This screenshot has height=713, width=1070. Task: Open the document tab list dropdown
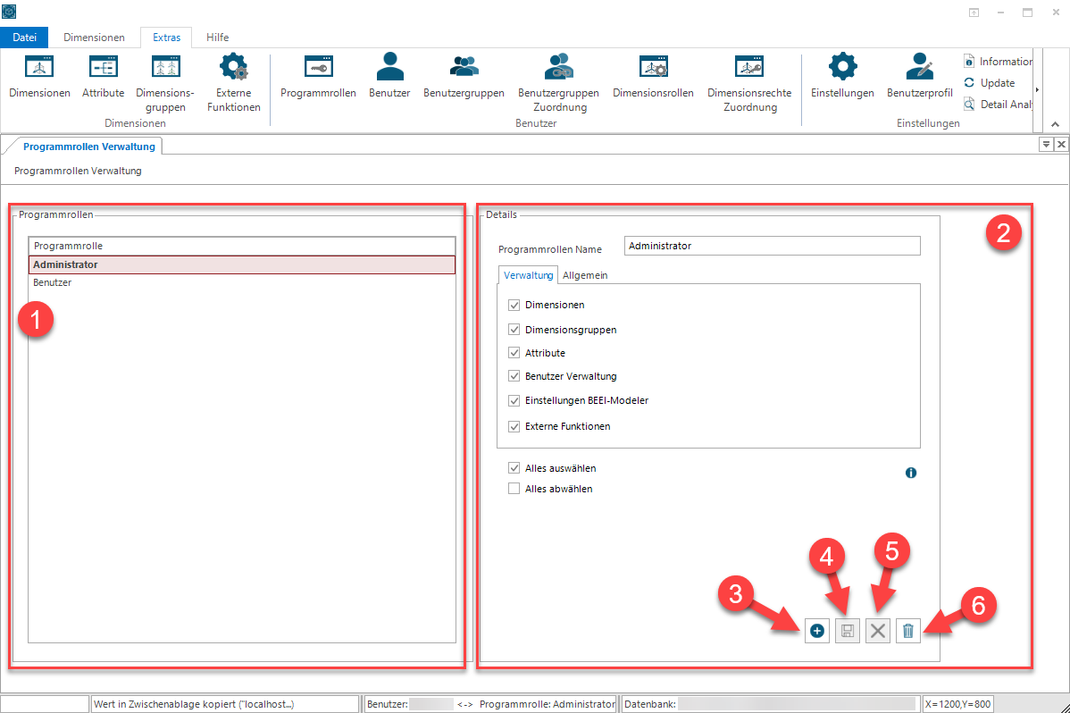click(1045, 144)
